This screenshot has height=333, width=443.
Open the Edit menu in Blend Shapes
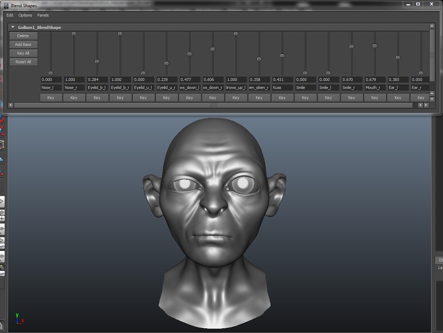click(x=10, y=15)
